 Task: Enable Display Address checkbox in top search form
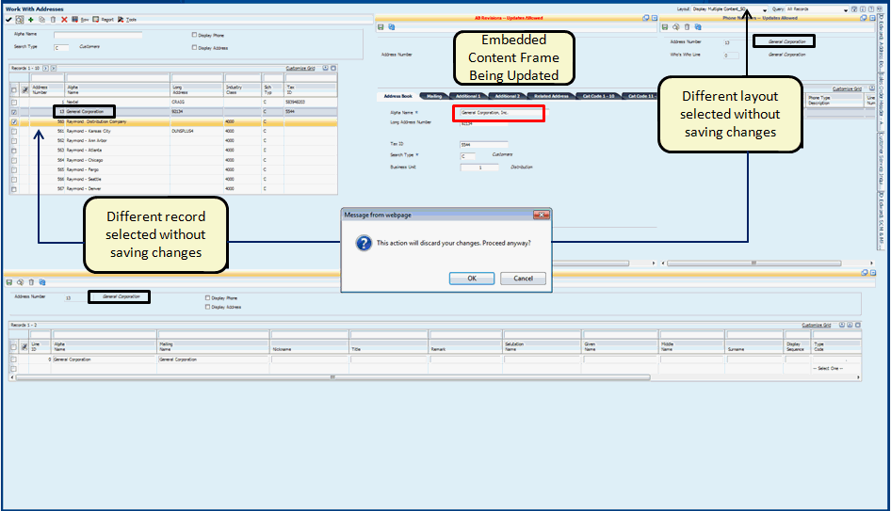point(194,47)
